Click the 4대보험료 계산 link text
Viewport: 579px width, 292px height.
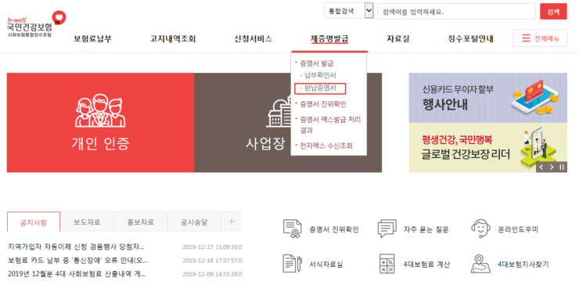[x=426, y=265]
